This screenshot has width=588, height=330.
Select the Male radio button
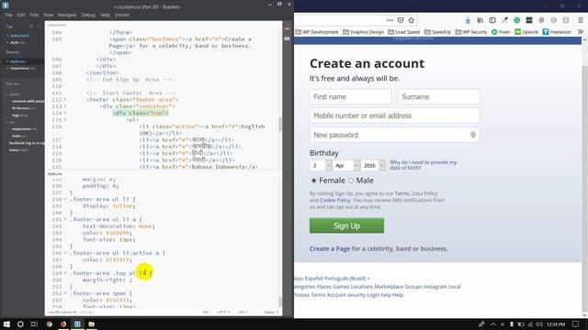[x=351, y=181]
